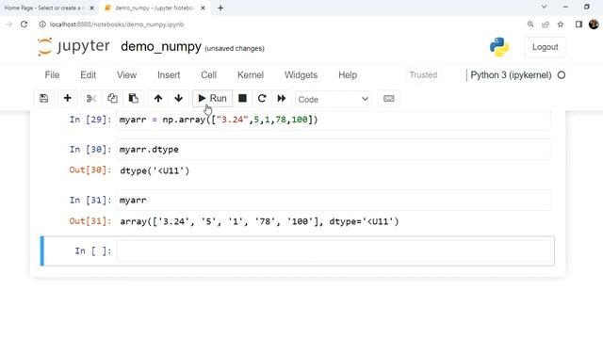Click the localhost address bar
603x339 pixels.
click(117, 24)
